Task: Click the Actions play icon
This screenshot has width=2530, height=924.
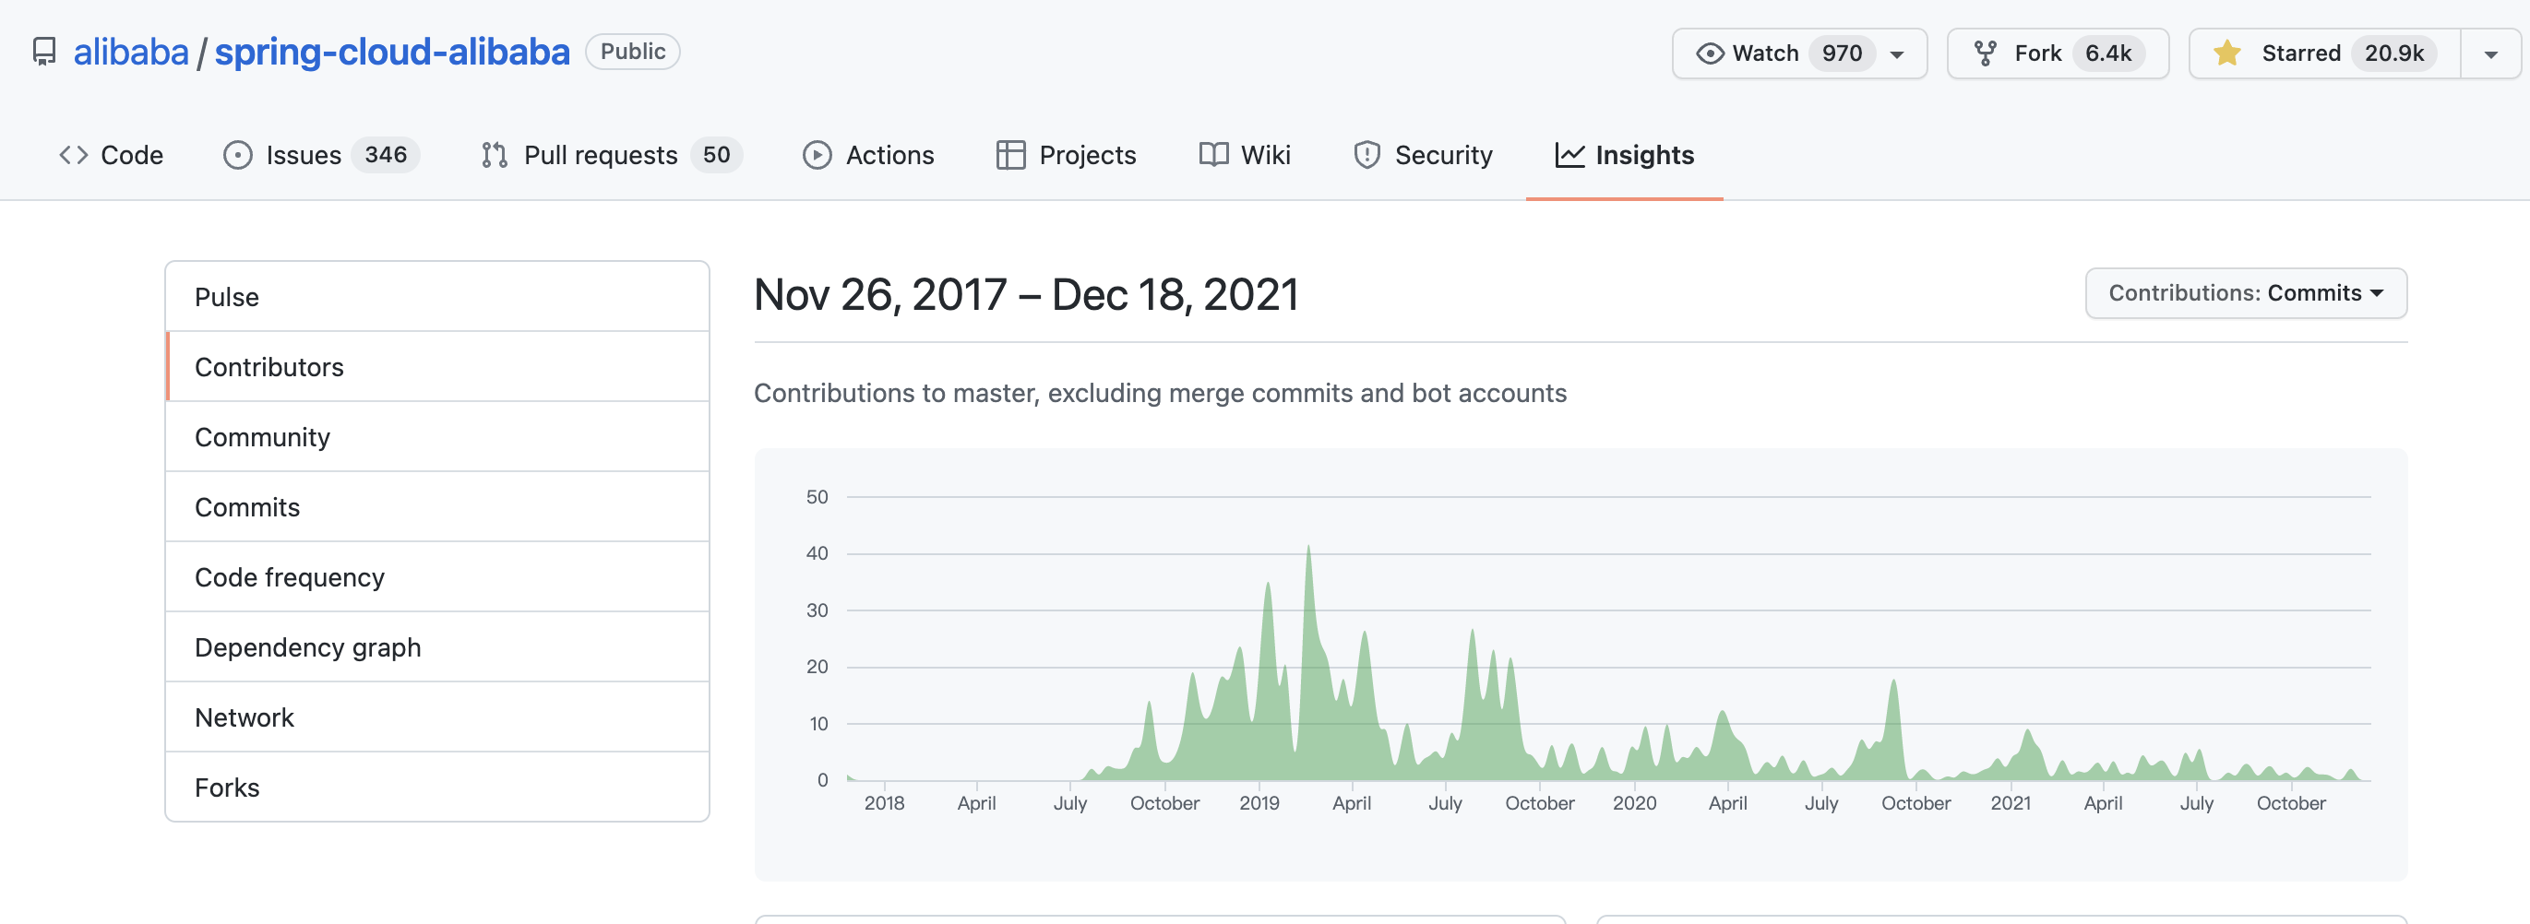Action: 817,155
